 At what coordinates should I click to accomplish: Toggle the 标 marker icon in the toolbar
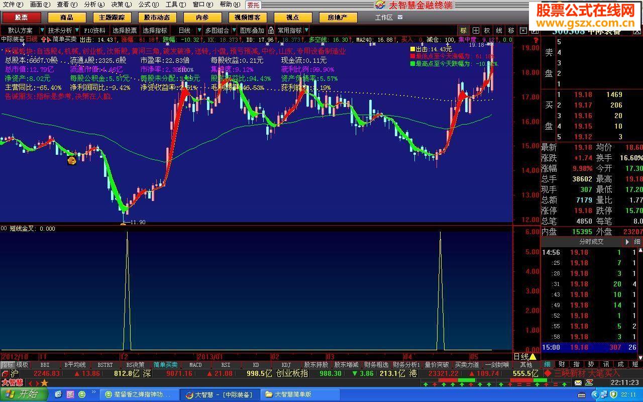463,30
